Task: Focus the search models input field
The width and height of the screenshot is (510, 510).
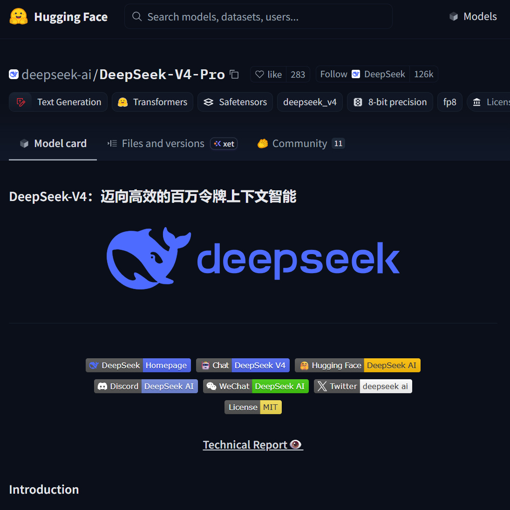Action: pos(258,17)
